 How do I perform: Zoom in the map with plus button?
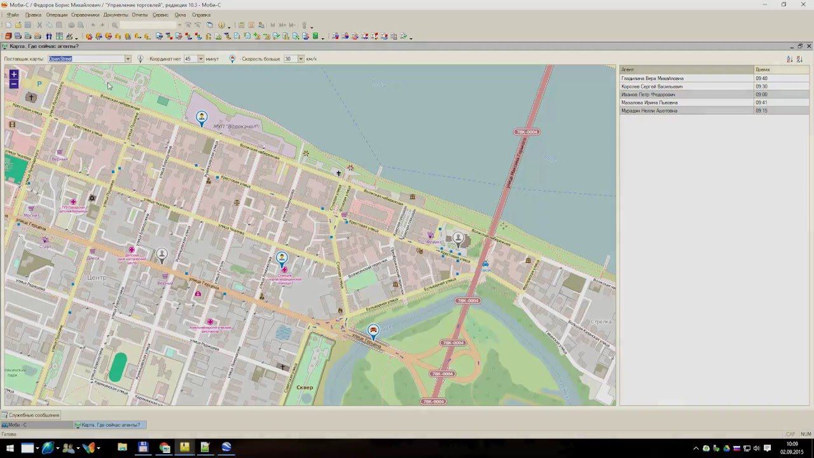(x=14, y=74)
